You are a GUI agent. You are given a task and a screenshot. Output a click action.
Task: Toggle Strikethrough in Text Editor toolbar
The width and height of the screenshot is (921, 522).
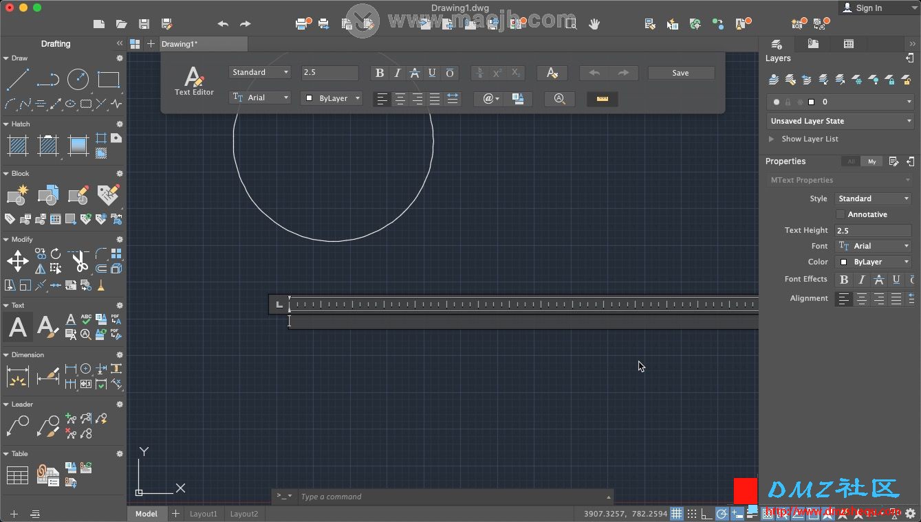[415, 73]
